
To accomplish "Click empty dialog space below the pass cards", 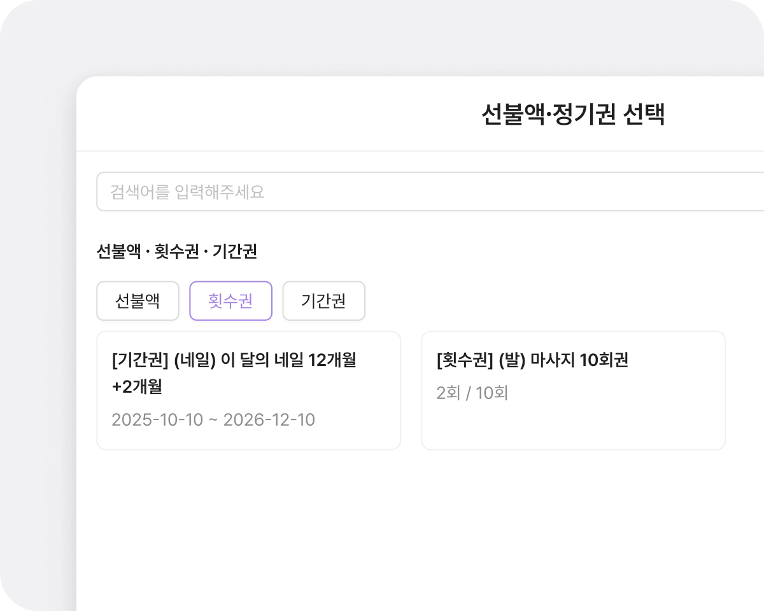I will (x=414, y=528).
